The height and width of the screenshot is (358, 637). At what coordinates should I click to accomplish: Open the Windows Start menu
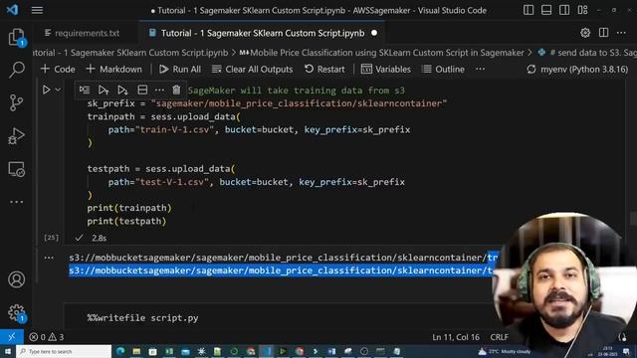pos(7,351)
